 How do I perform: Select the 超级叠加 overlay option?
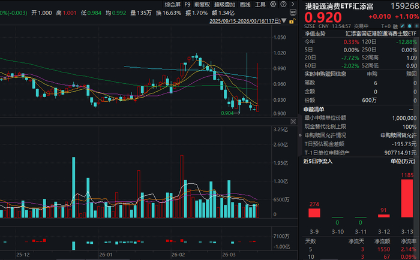224,5
